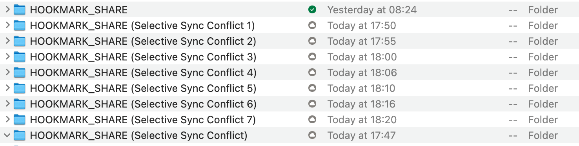The height and width of the screenshot is (146, 579).
Task: Click the Today at 18:10 modified date
Action: 361,88
